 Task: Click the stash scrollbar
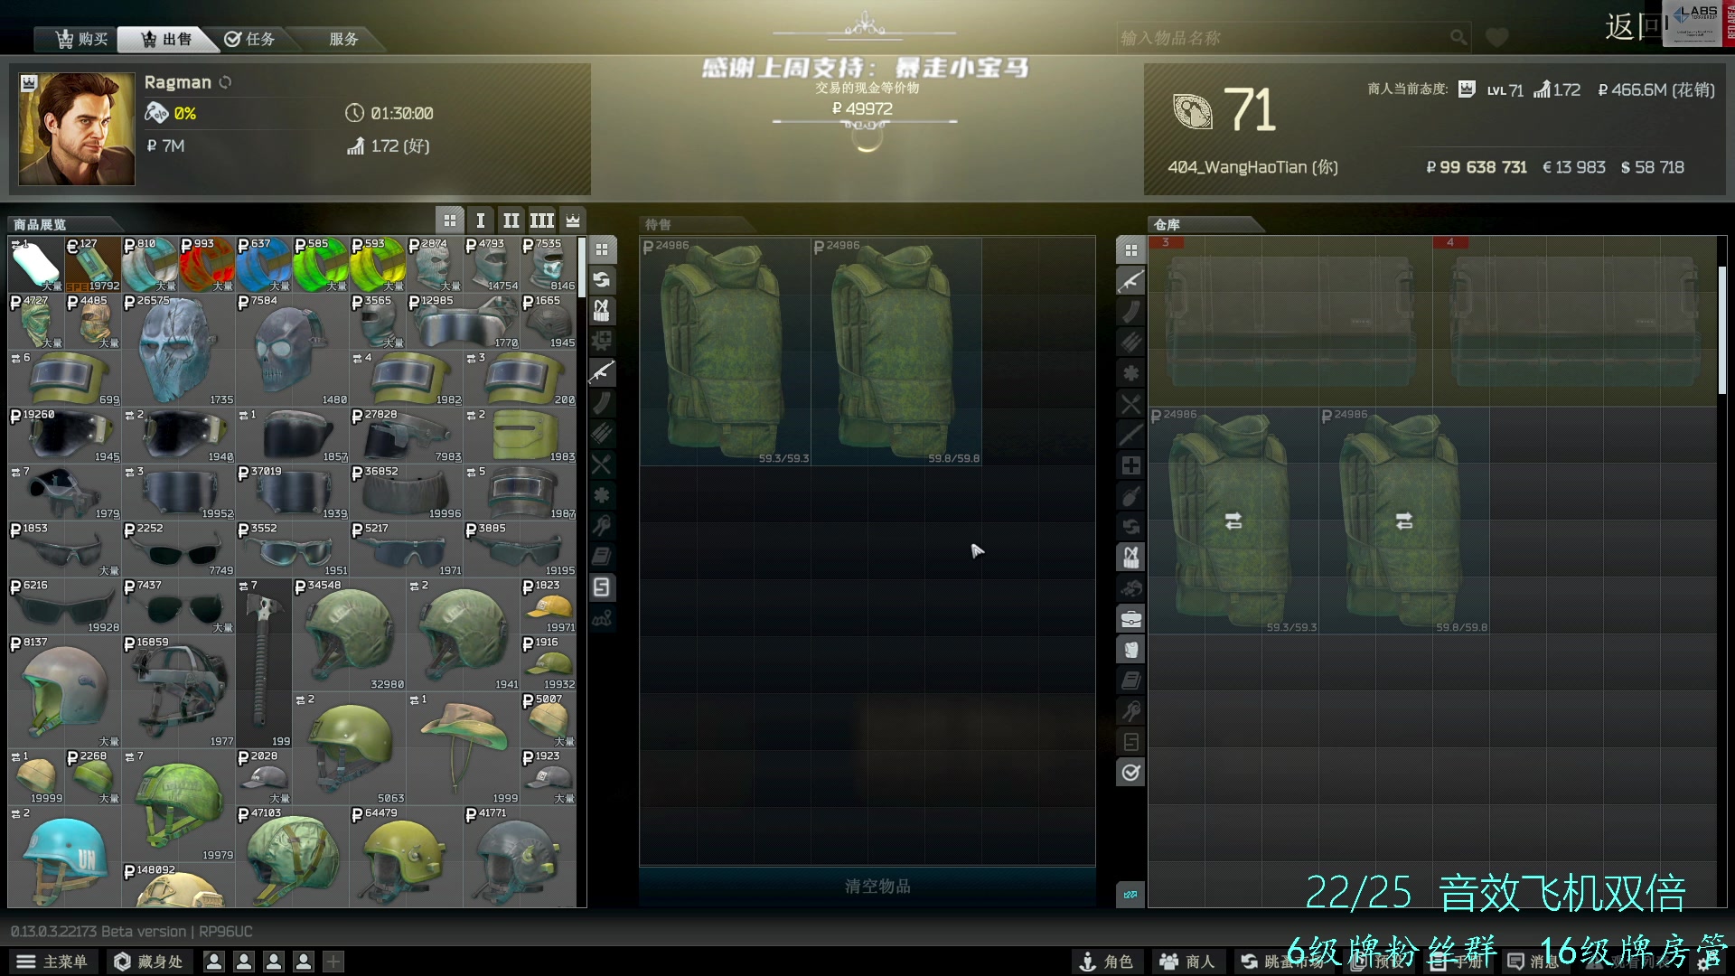[1722, 330]
